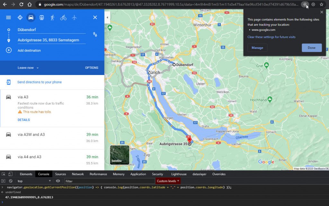This screenshot has height=206, width=329.
Task: Open the browser home page
Action: tap(30, 4)
